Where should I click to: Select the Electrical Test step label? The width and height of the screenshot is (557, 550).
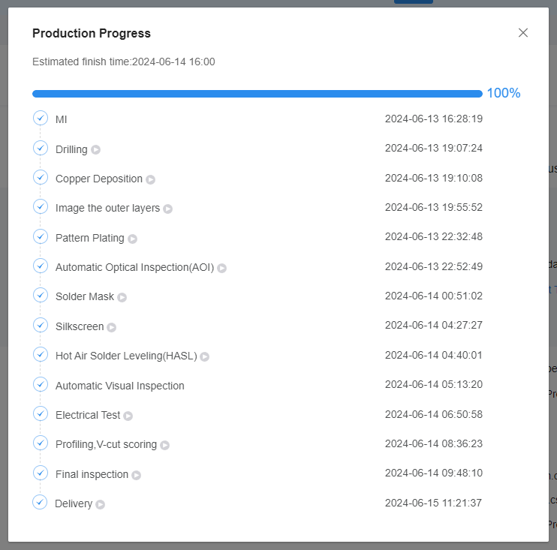click(88, 415)
